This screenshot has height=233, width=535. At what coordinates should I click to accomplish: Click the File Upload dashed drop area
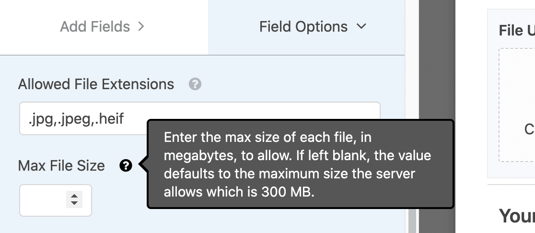517,105
